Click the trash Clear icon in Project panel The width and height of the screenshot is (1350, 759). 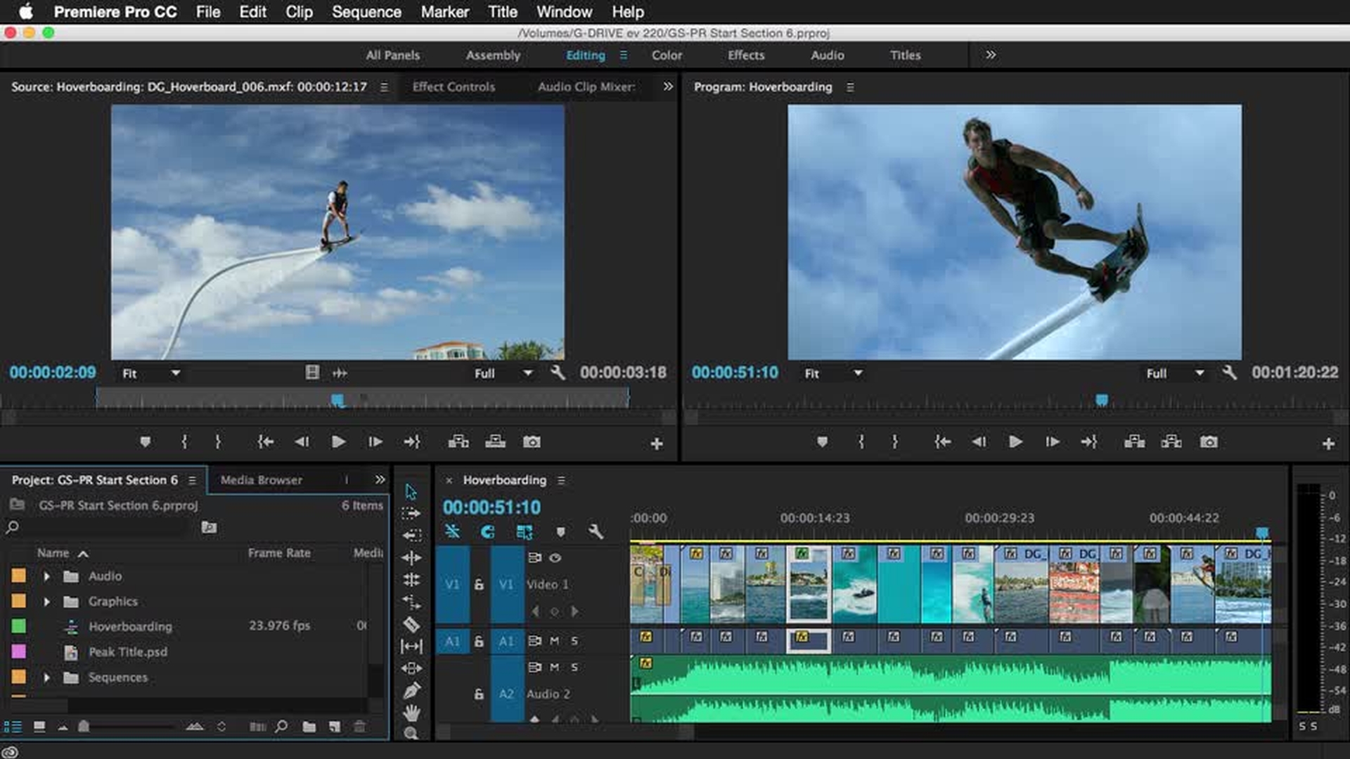(x=359, y=727)
